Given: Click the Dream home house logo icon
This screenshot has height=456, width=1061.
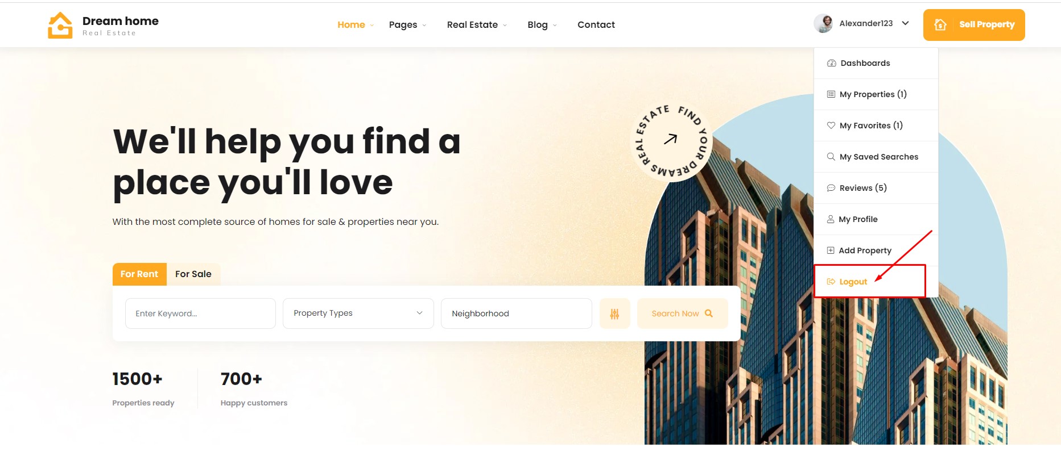Looking at the screenshot, I should click(60, 26).
